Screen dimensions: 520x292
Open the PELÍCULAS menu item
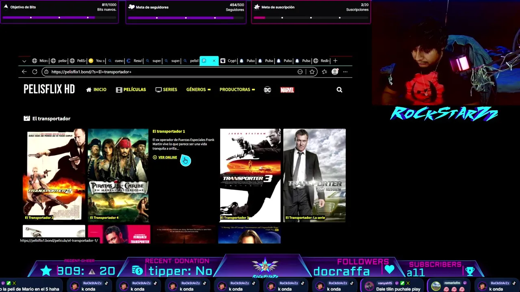131,90
